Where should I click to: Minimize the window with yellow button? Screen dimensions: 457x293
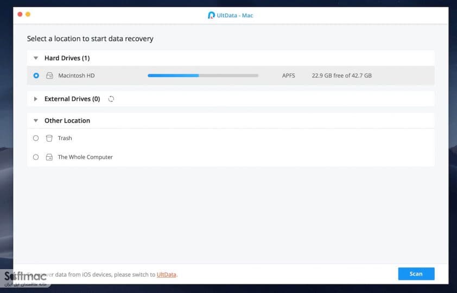coord(28,14)
